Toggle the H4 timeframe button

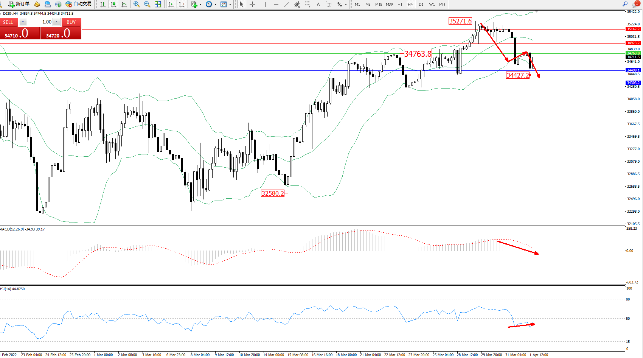[x=410, y=4]
